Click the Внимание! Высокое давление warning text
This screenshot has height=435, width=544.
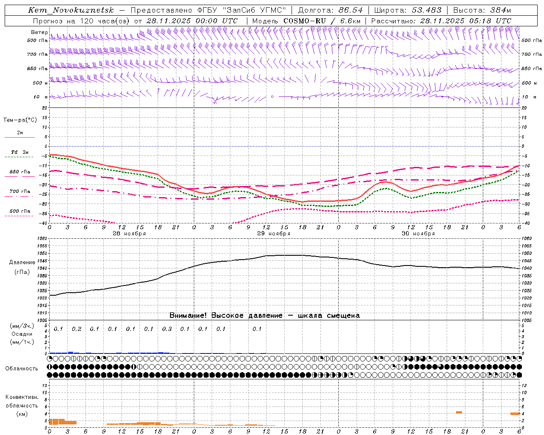click(x=264, y=316)
